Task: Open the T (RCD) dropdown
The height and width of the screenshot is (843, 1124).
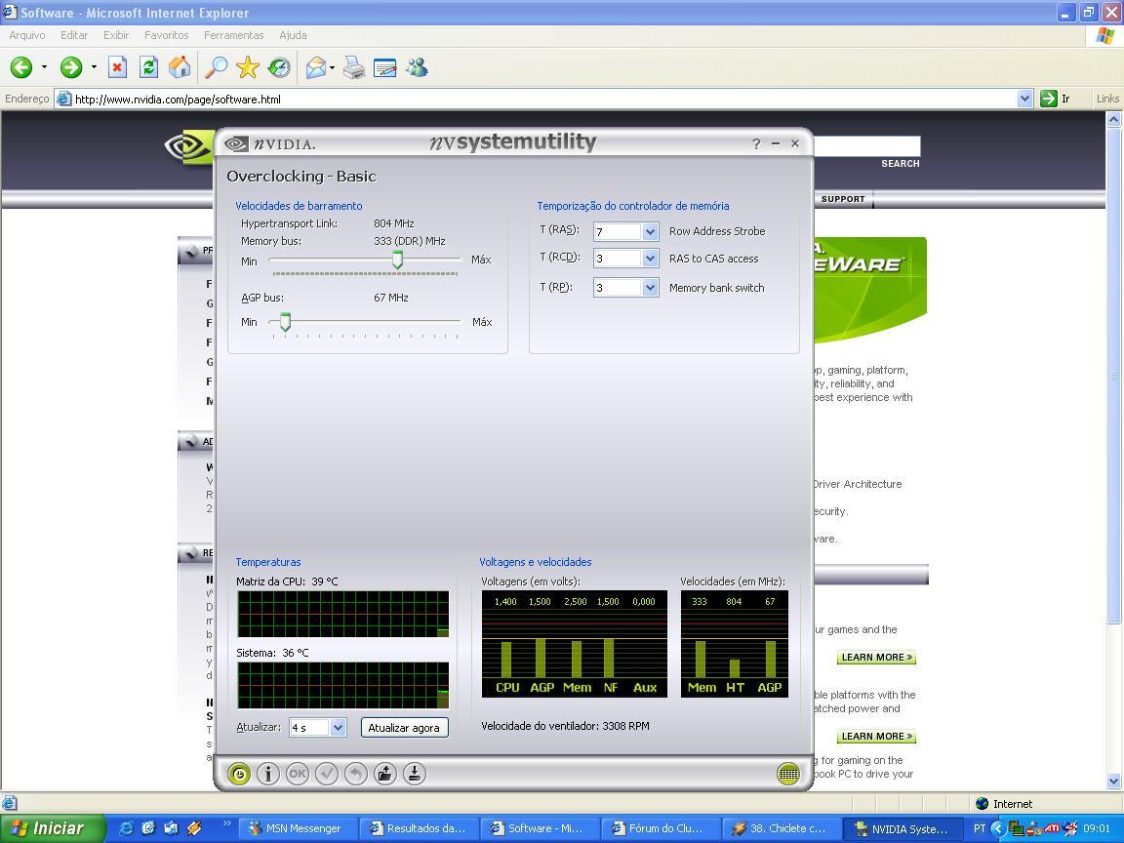Action: coord(650,258)
